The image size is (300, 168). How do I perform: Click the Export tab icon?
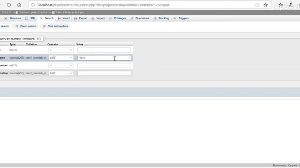(x=75, y=18)
